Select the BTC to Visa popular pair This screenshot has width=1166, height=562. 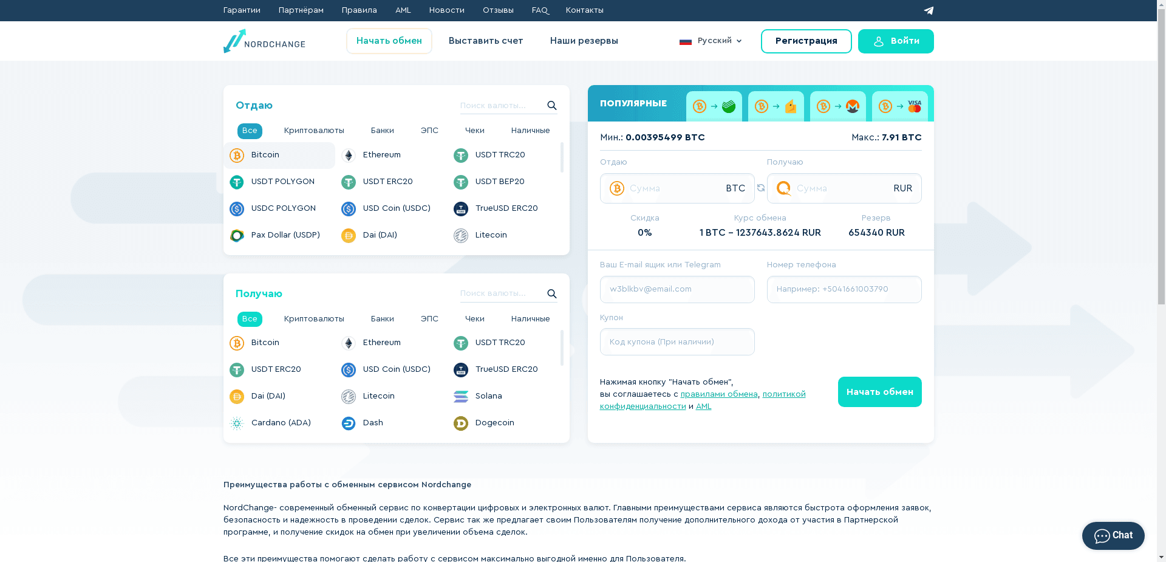pos(901,106)
